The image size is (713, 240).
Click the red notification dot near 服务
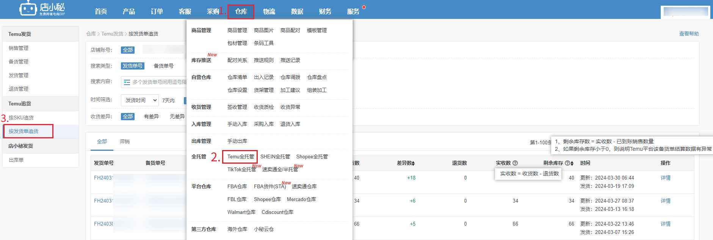pyautogui.click(x=364, y=7)
